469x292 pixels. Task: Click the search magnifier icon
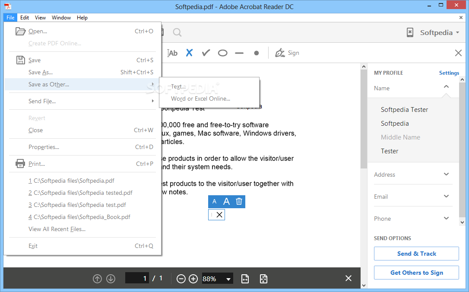click(x=177, y=32)
